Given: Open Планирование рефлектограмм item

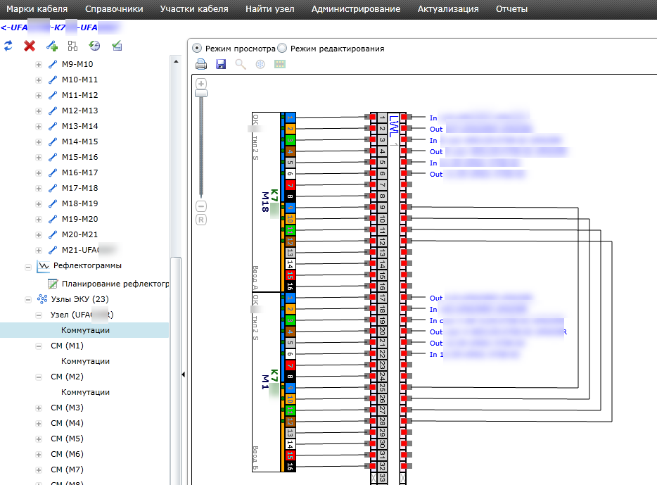Looking at the screenshot, I should [x=115, y=284].
